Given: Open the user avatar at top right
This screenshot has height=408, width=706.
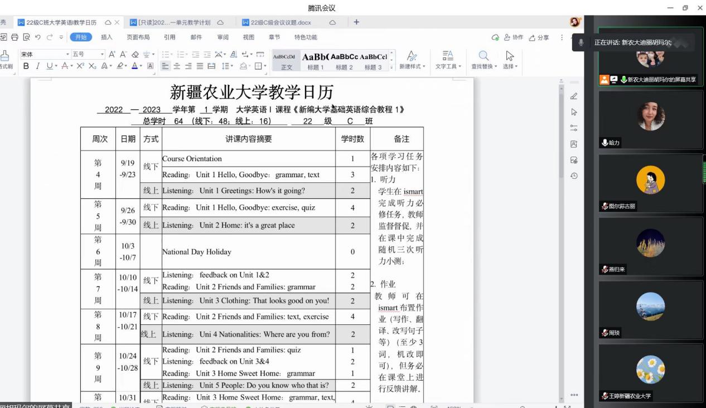Looking at the screenshot, I should point(575,22).
